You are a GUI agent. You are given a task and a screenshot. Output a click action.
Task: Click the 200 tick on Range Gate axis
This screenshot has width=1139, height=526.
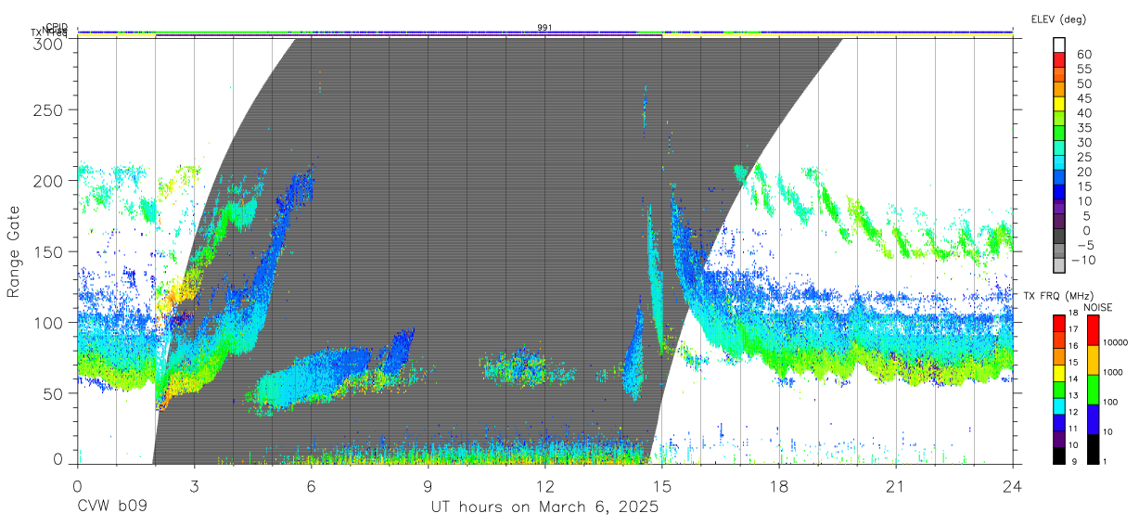pos(48,180)
